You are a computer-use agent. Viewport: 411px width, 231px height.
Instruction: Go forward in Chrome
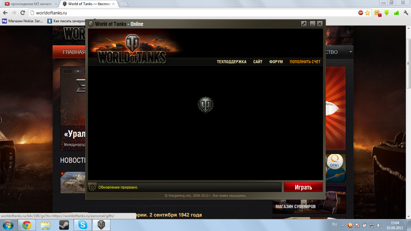(x=14, y=13)
